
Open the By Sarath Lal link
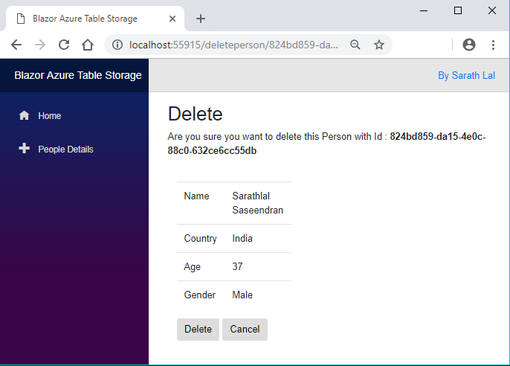tap(466, 75)
